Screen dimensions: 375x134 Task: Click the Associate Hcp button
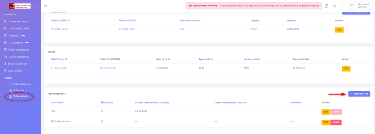pyautogui.click(x=359, y=94)
